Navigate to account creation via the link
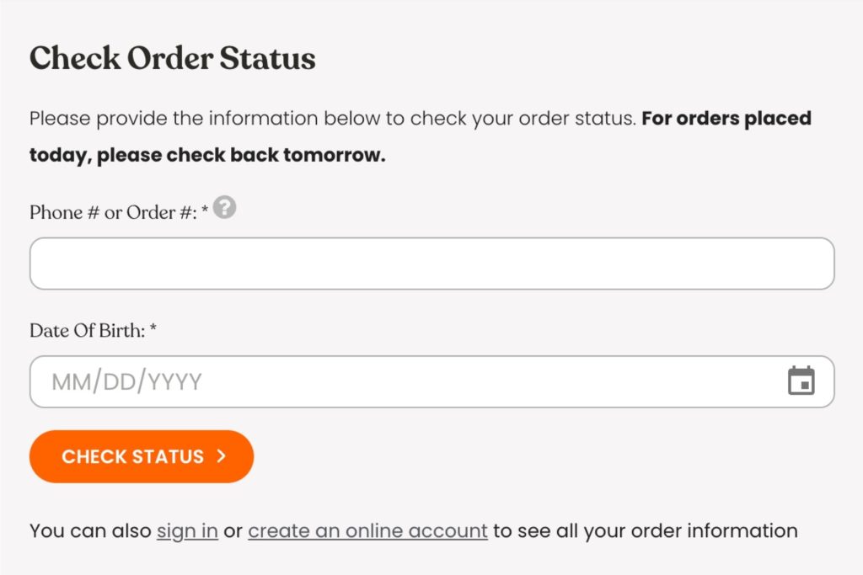The width and height of the screenshot is (863, 575). pyautogui.click(x=367, y=530)
